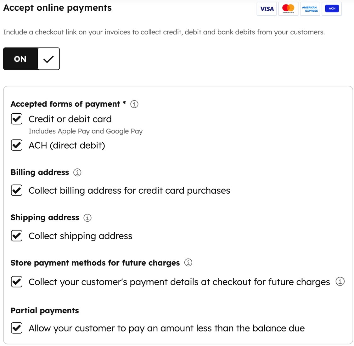Image resolution: width=354 pixels, height=346 pixels.
Task: Uncheck the Credit or debit card option
Action: click(16, 119)
